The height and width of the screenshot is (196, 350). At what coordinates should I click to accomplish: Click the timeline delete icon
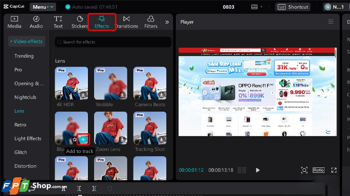(x=109, y=189)
